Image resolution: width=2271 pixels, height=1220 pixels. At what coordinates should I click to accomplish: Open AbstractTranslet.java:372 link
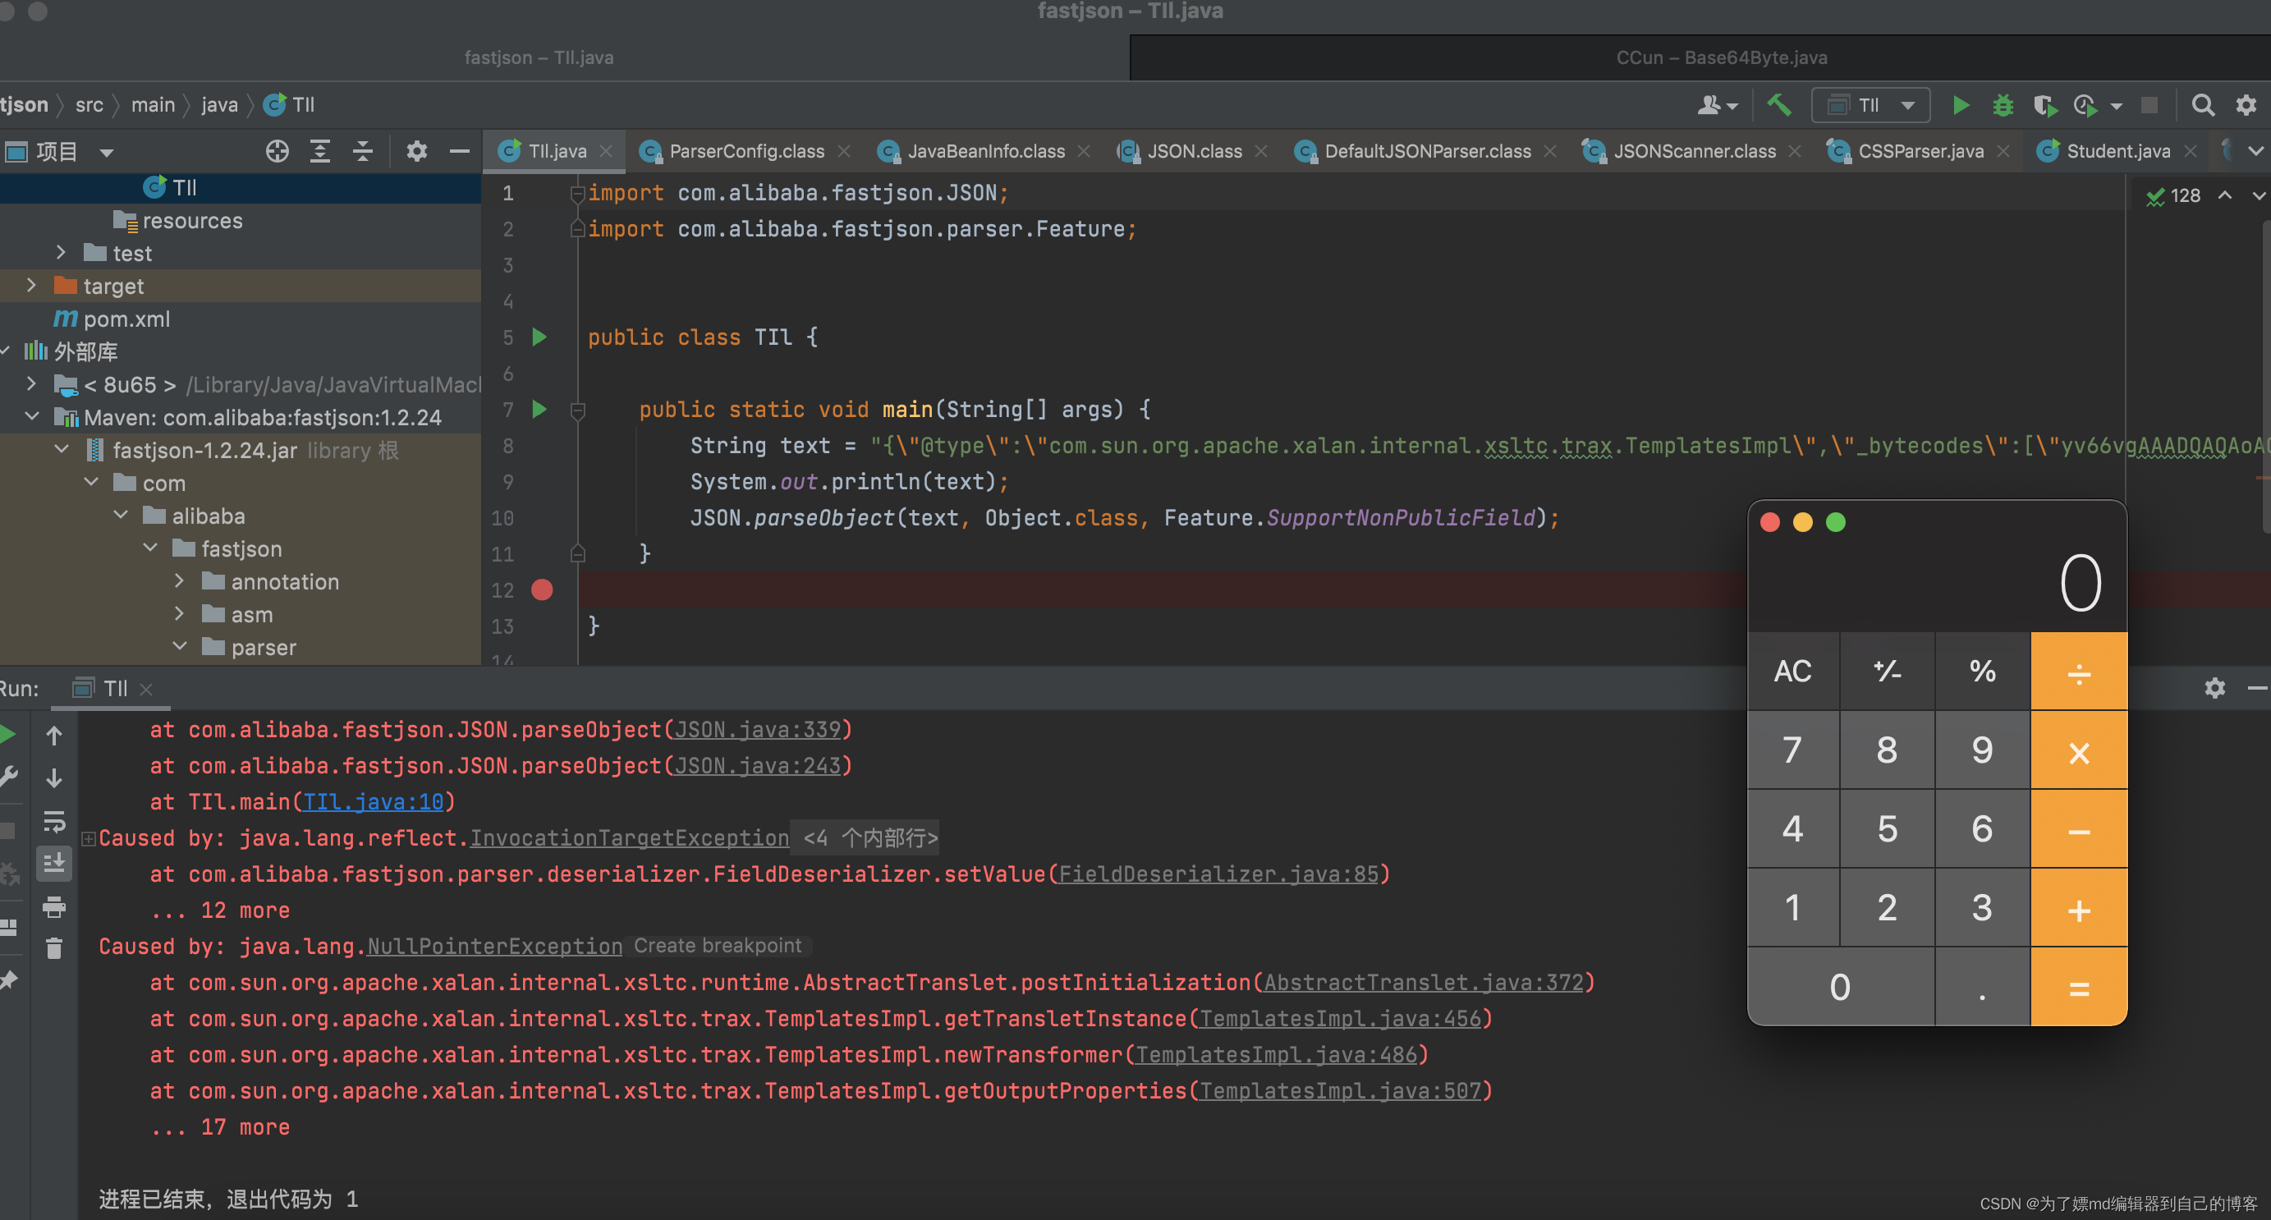click(1424, 983)
